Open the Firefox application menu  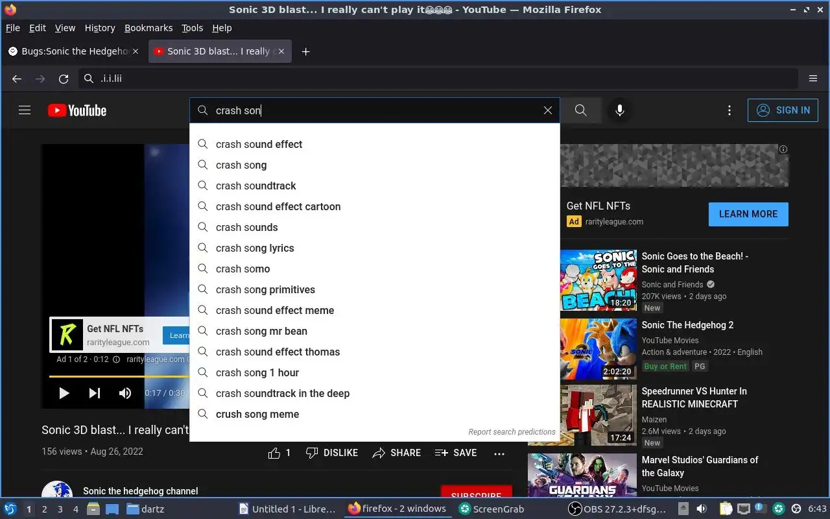point(813,78)
